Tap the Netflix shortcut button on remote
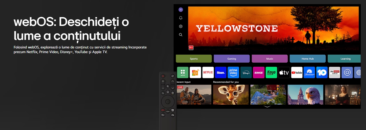366x130 pixels. coord(163,110)
